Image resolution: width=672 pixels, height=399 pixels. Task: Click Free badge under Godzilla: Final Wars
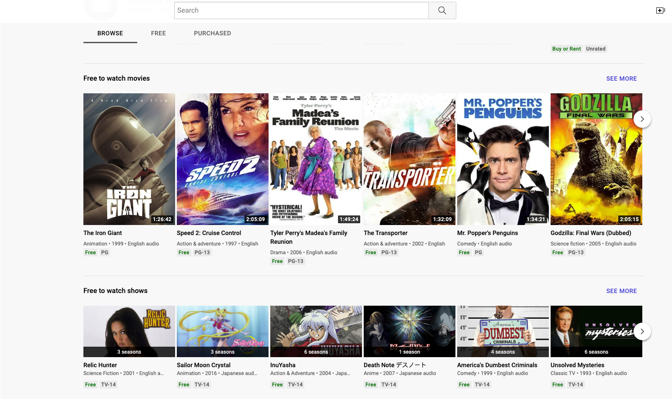[x=558, y=252]
